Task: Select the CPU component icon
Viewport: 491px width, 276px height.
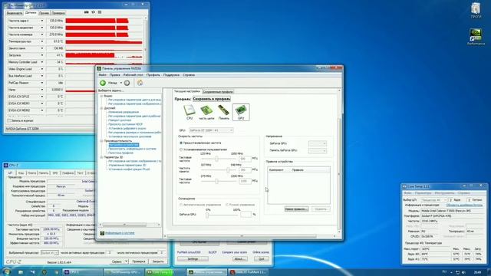Action: (x=189, y=112)
